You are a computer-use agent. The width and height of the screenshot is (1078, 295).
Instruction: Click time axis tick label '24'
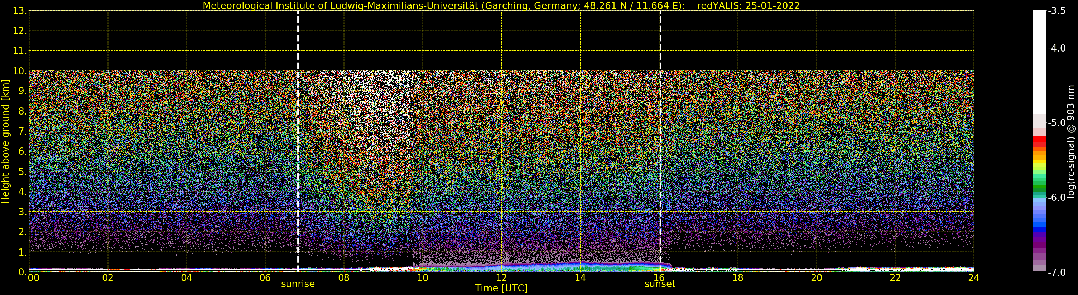(x=974, y=277)
